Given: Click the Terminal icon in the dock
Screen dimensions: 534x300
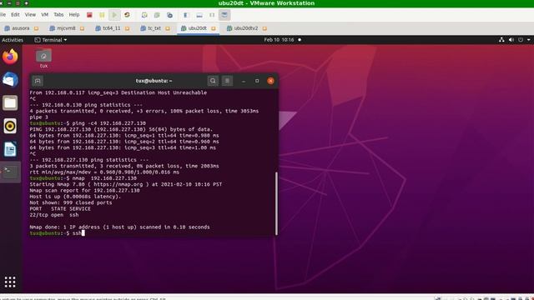Looking at the screenshot, I should click(x=10, y=172).
